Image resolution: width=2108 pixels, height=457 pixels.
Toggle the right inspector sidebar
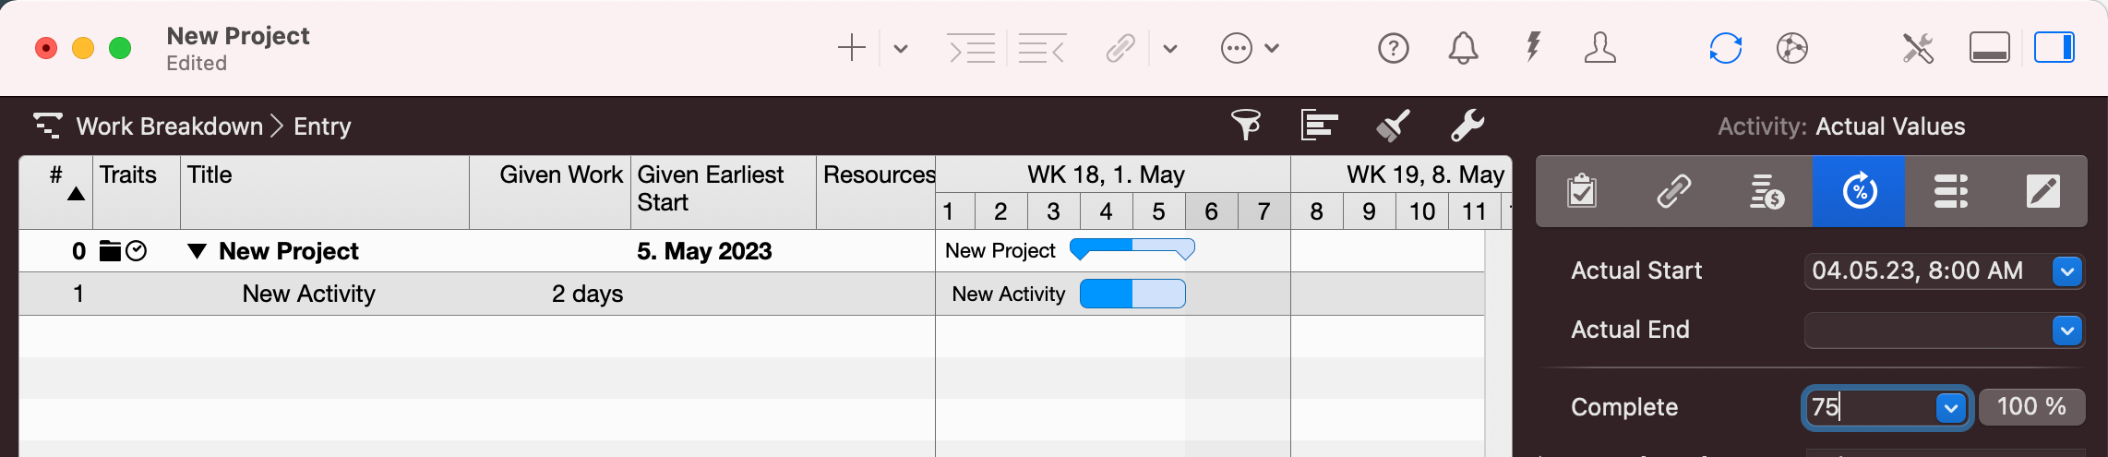click(2054, 47)
